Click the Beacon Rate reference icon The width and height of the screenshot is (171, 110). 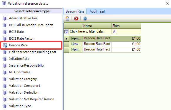(x=5, y=45)
